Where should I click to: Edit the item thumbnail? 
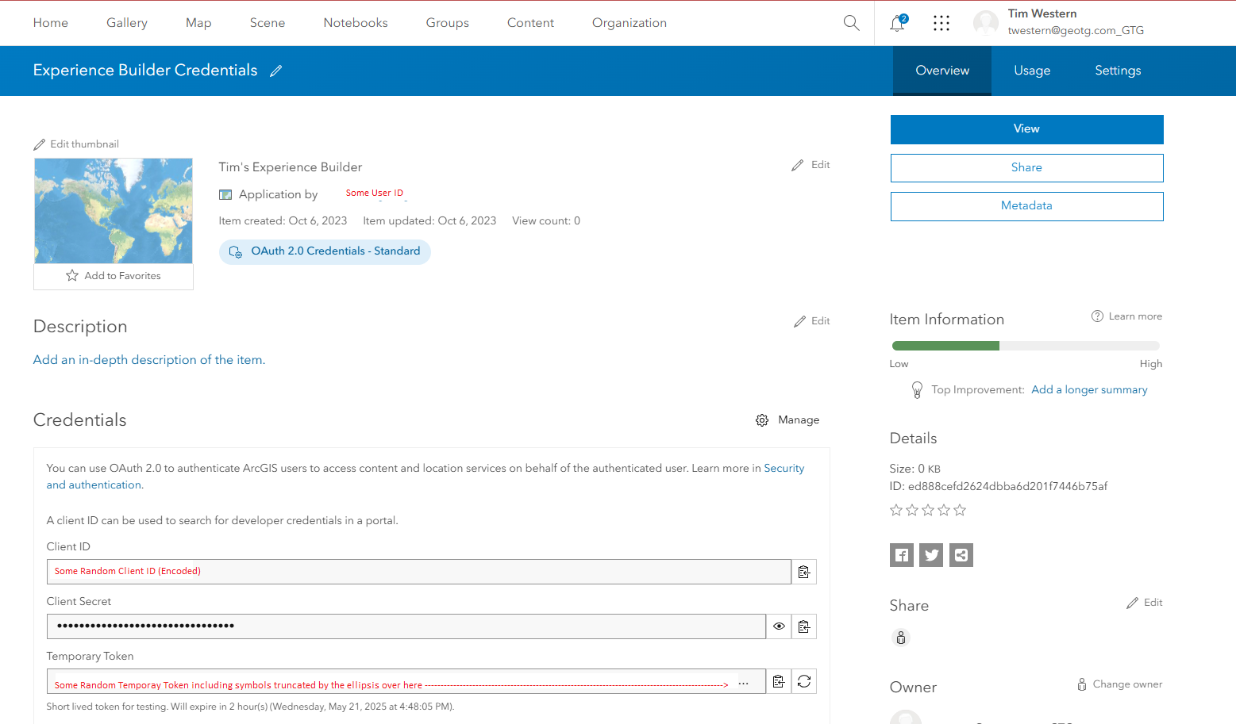coord(75,144)
